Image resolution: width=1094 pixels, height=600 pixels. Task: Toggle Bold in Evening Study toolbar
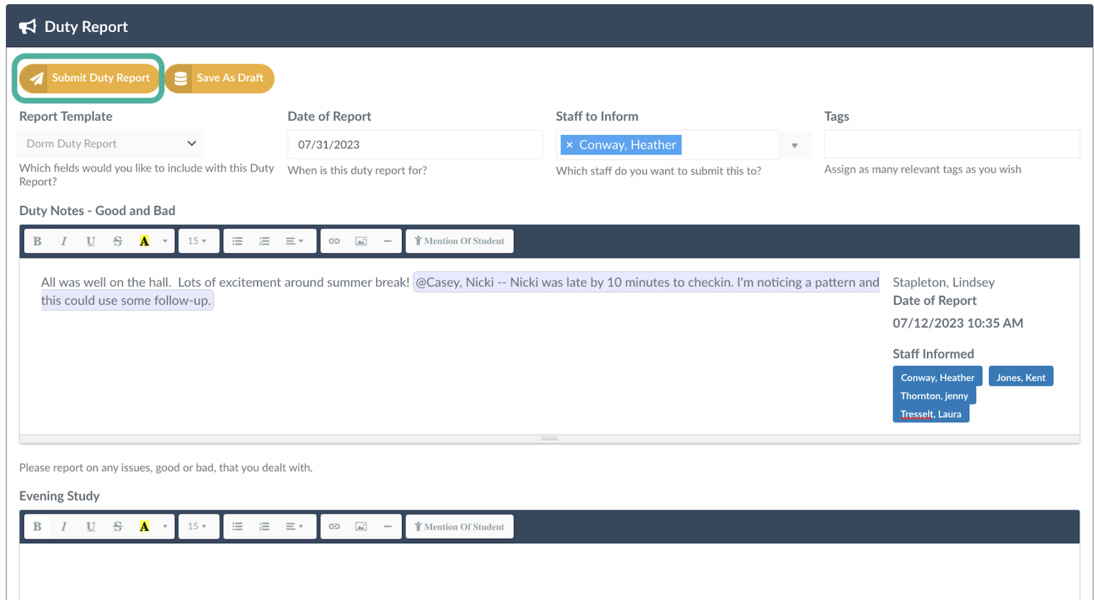[x=37, y=526]
